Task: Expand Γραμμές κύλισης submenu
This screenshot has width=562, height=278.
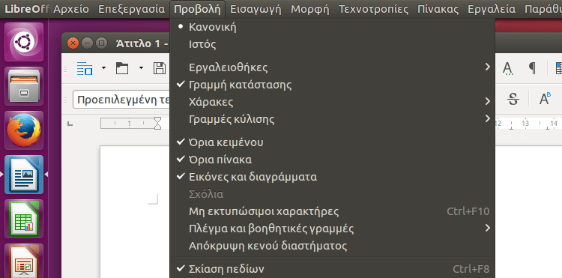Action: click(x=332, y=119)
